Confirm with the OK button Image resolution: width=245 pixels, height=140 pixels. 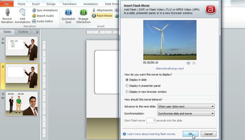click(x=190, y=134)
